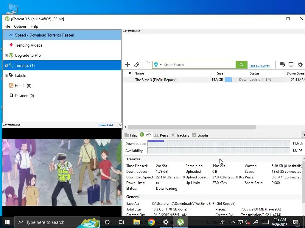Click the anime advertisement video

62,172
